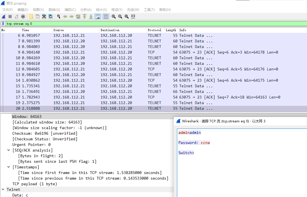The image size is (307, 197).
Task: Sort packets by the Protocol column header
Action: 154,30
